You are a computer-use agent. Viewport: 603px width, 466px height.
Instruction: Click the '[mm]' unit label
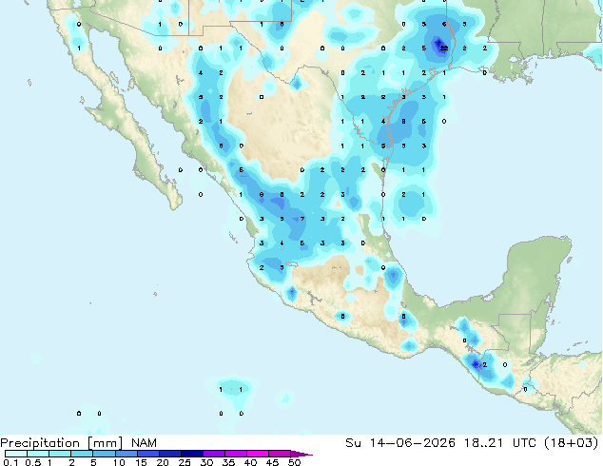[x=105, y=443]
